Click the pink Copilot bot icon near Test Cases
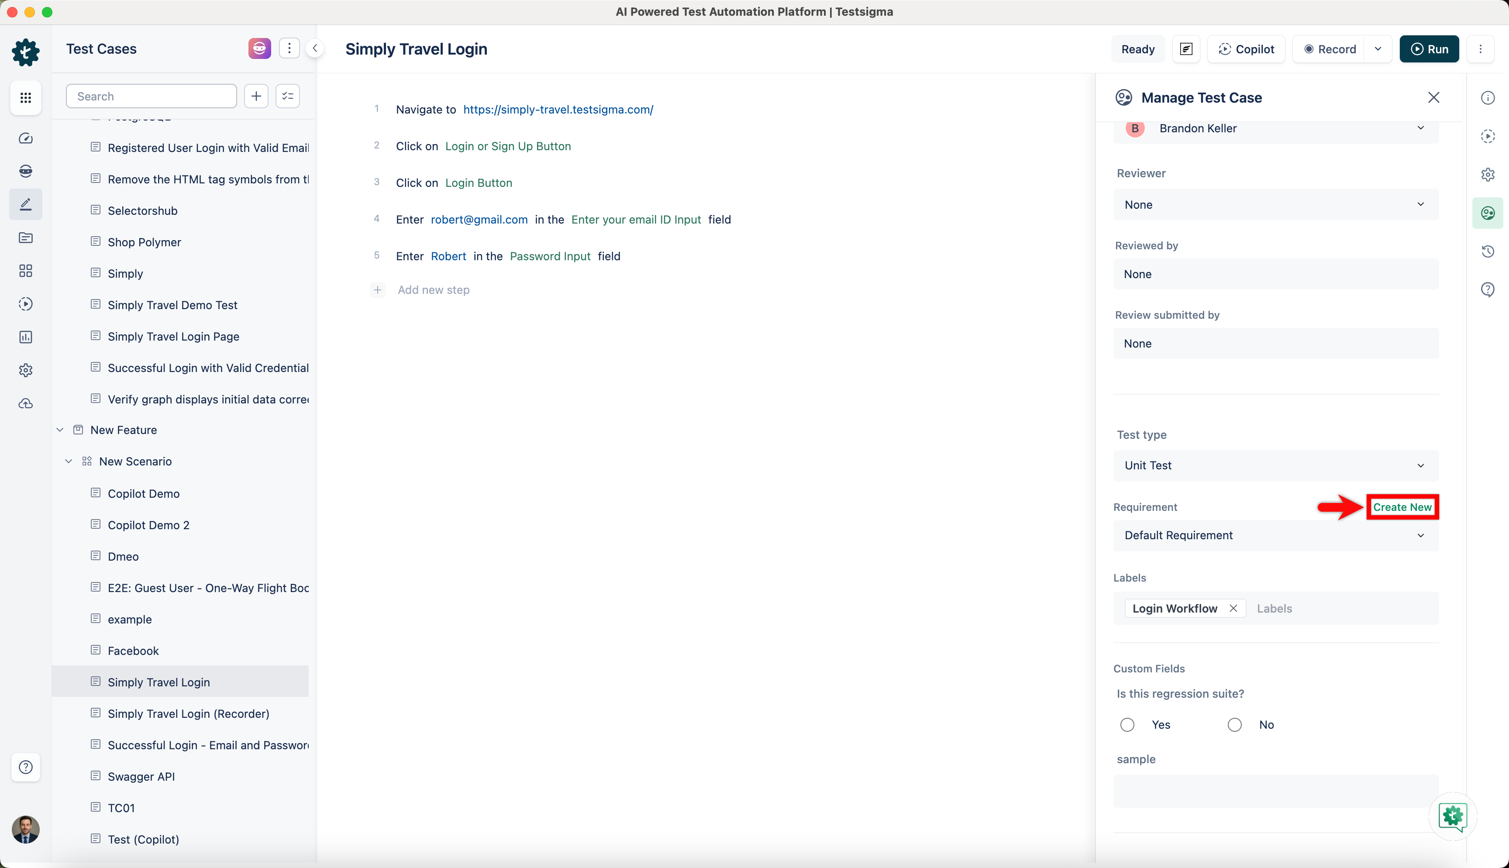1509x868 pixels. pyautogui.click(x=260, y=49)
